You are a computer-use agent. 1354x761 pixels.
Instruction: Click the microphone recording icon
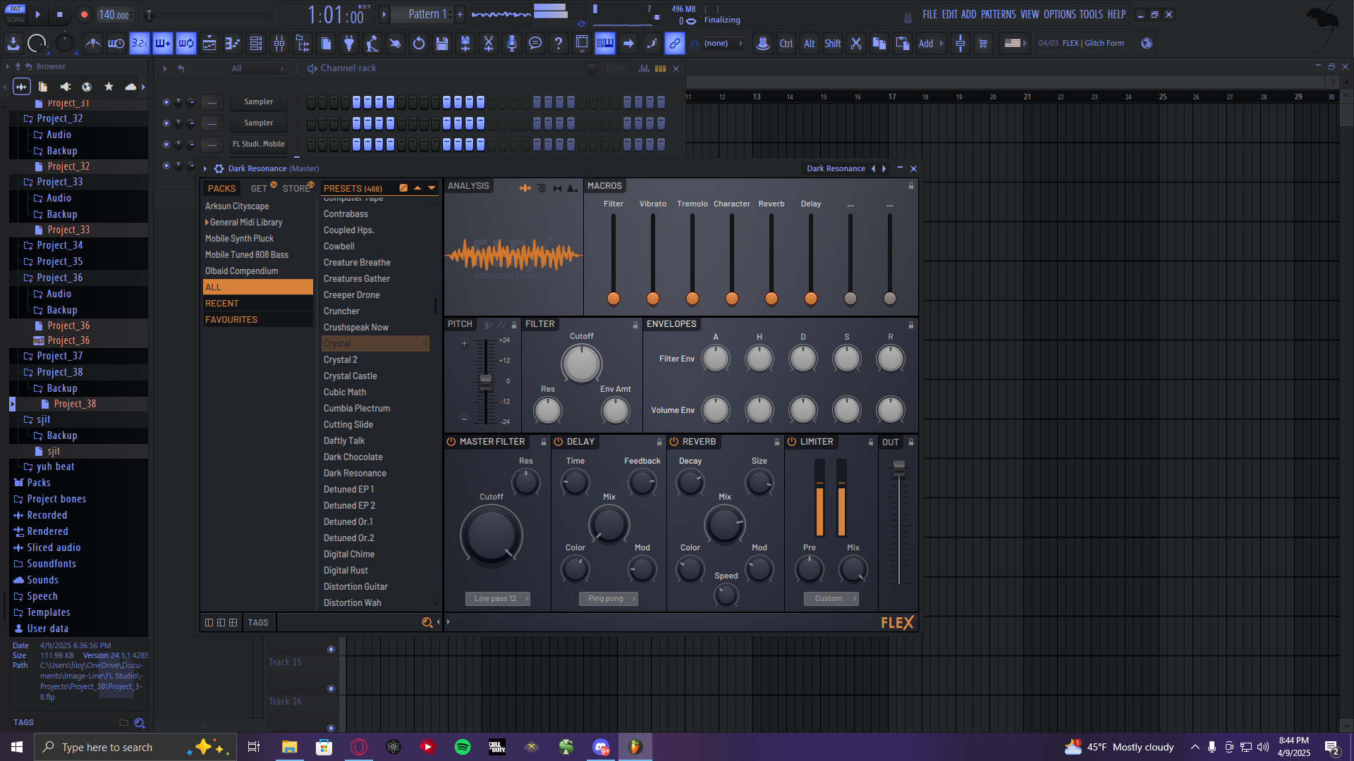511,44
